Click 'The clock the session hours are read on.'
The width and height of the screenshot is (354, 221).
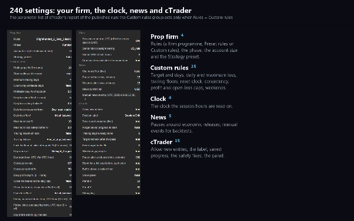pyautogui.click(x=191, y=106)
